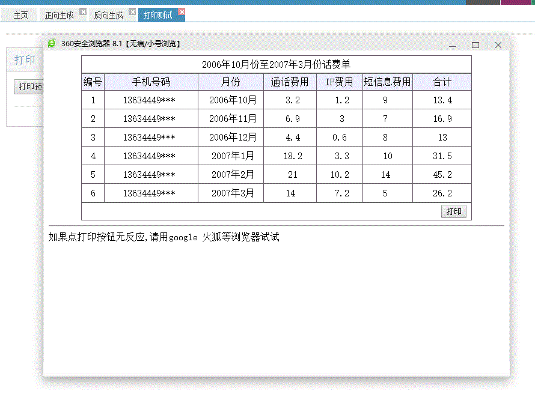This screenshot has height=394, width=535.
Task: Click the 18.2 call fee cell
Action: point(290,156)
